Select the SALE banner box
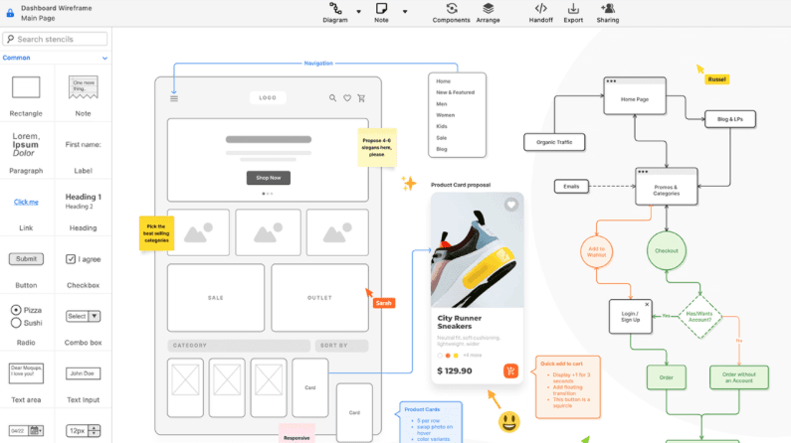Image resolution: width=791 pixels, height=443 pixels. [216, 298]
